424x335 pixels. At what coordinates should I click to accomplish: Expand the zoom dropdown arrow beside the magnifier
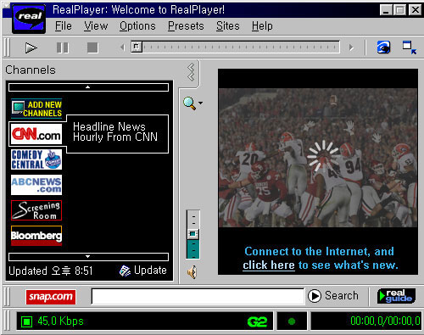[x=200, y=103]
